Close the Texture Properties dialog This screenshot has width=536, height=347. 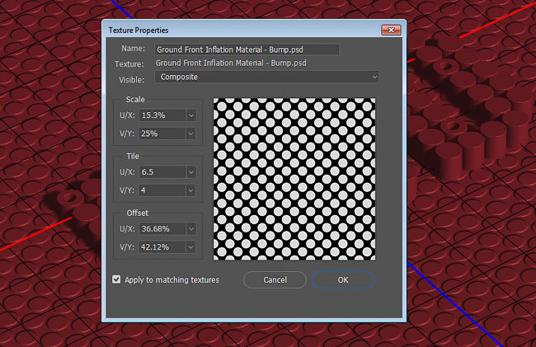[x=391, y=30]
